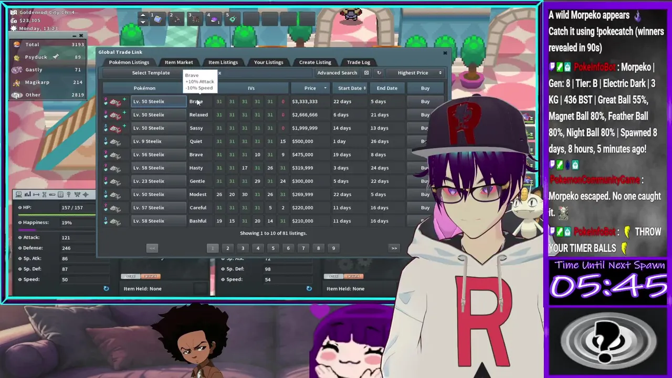This screenshot has width=672, height=378.
Task: Click the pin summary icon
Action: (x=68, y=195)
